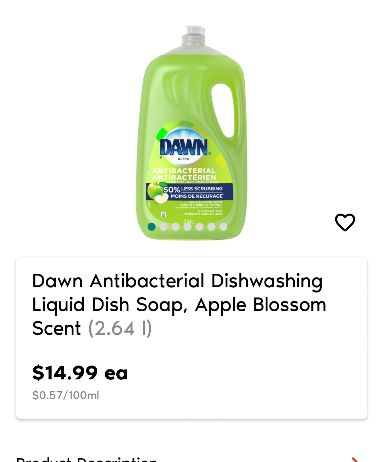Switch to the third image dot
Viewport: 383px width, 462px height.
(176, 227)
